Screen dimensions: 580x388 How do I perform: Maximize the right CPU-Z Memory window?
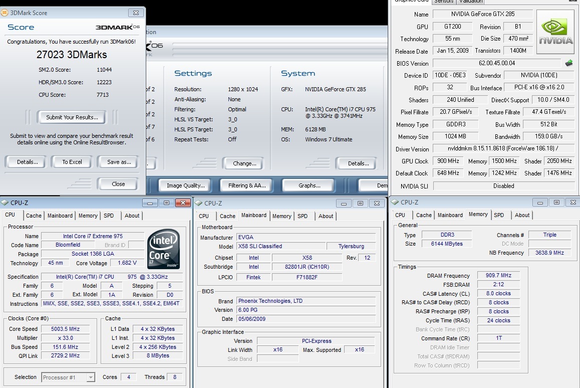(556, 203)
